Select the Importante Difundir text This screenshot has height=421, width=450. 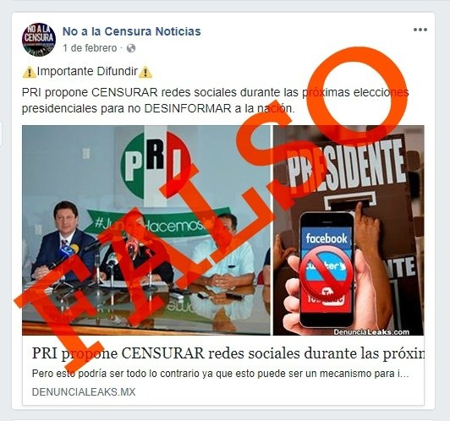pos(87,71)
